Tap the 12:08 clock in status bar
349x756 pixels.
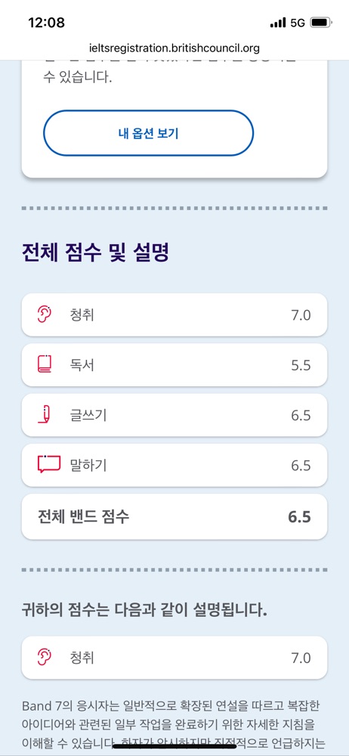click(x=46, y=22)
